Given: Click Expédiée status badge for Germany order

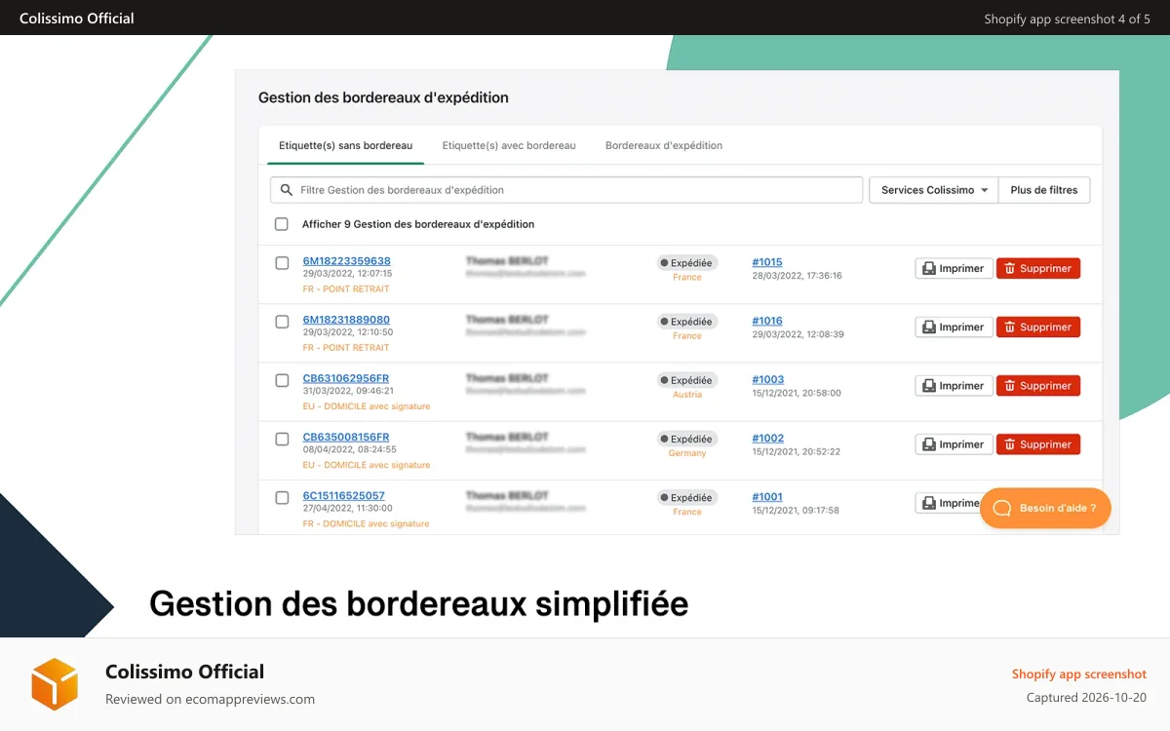Looking at the screenshot, I should (x=687, y=439).
